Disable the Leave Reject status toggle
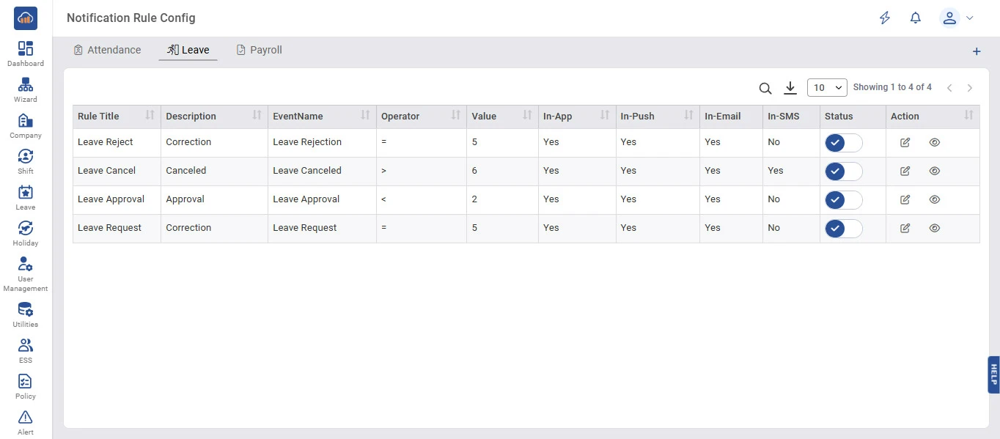 pyautogui.click(x=843, y=143)
